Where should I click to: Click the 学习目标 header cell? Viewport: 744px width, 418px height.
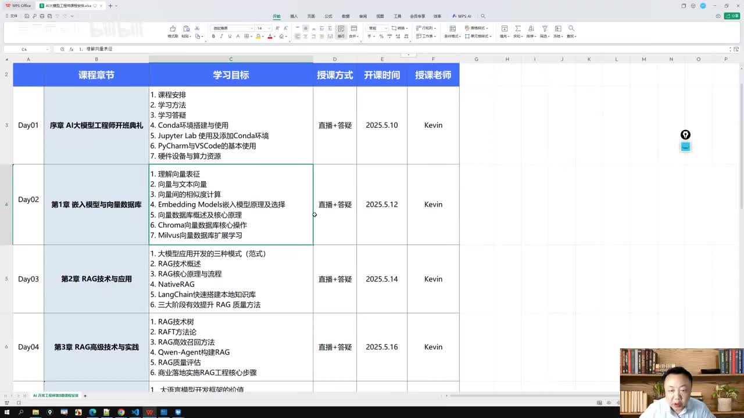231,75
